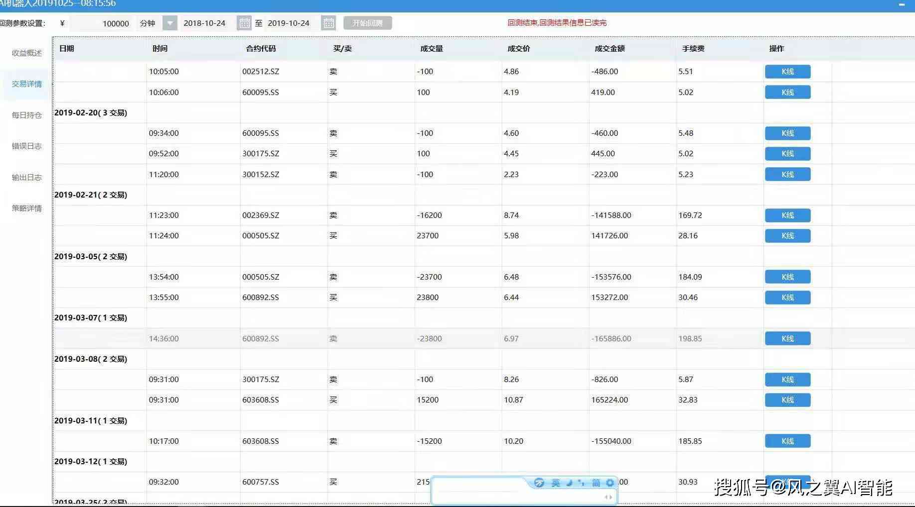Select the 2019-03-05( 2 交易) group row

[483, 257]
